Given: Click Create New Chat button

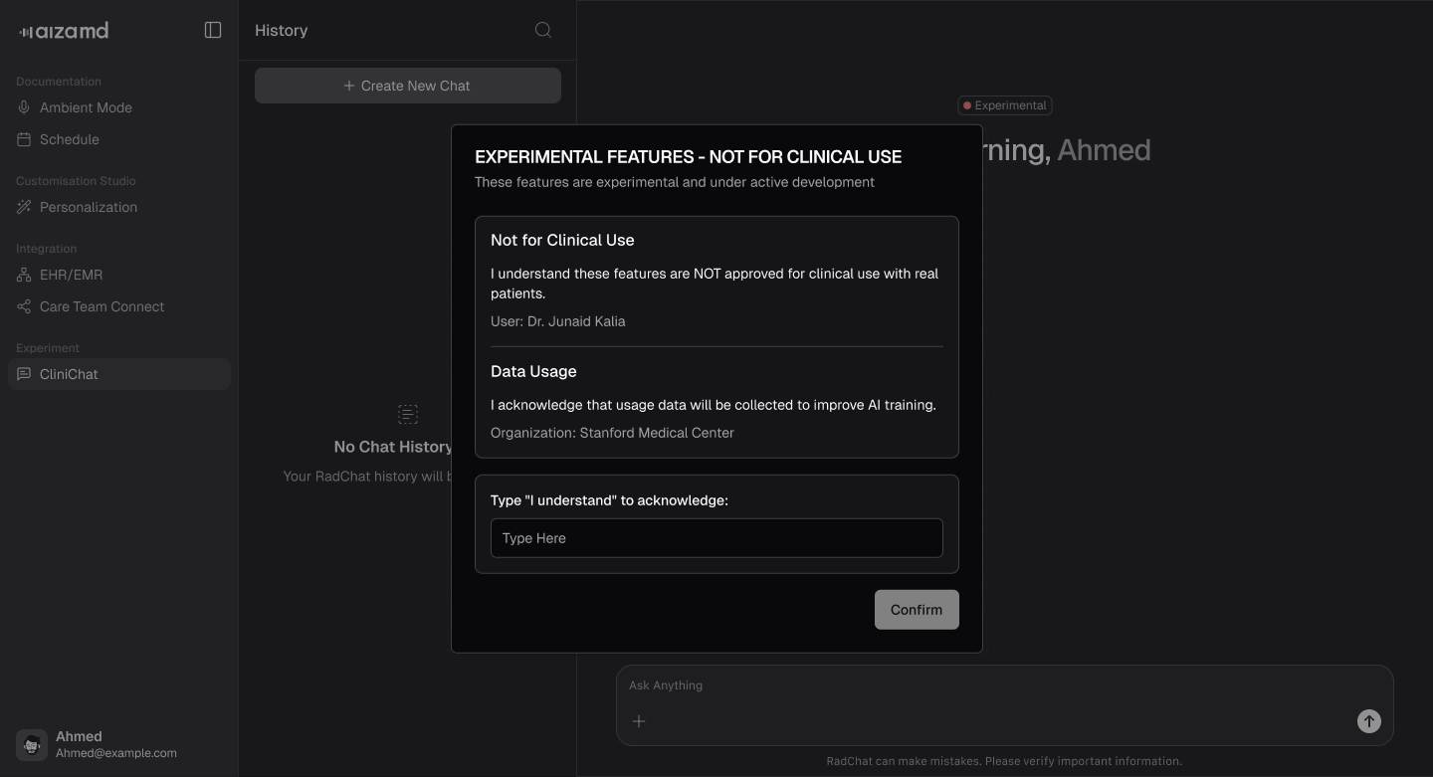Looking at the screenshot, I should click(x=408, y=86).
